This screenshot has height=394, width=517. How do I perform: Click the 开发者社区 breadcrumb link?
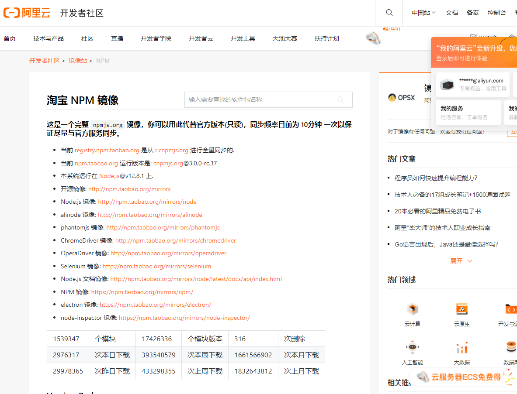[44, 61]
